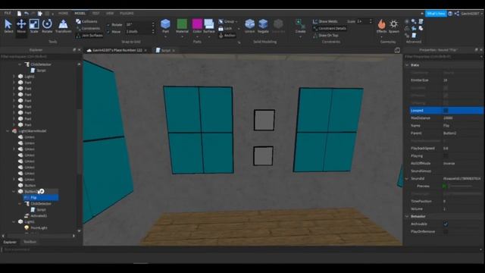Toggle the Collisions option
Image resolution: width=485 pixels, height=273 pixels.
coord(86,21)
